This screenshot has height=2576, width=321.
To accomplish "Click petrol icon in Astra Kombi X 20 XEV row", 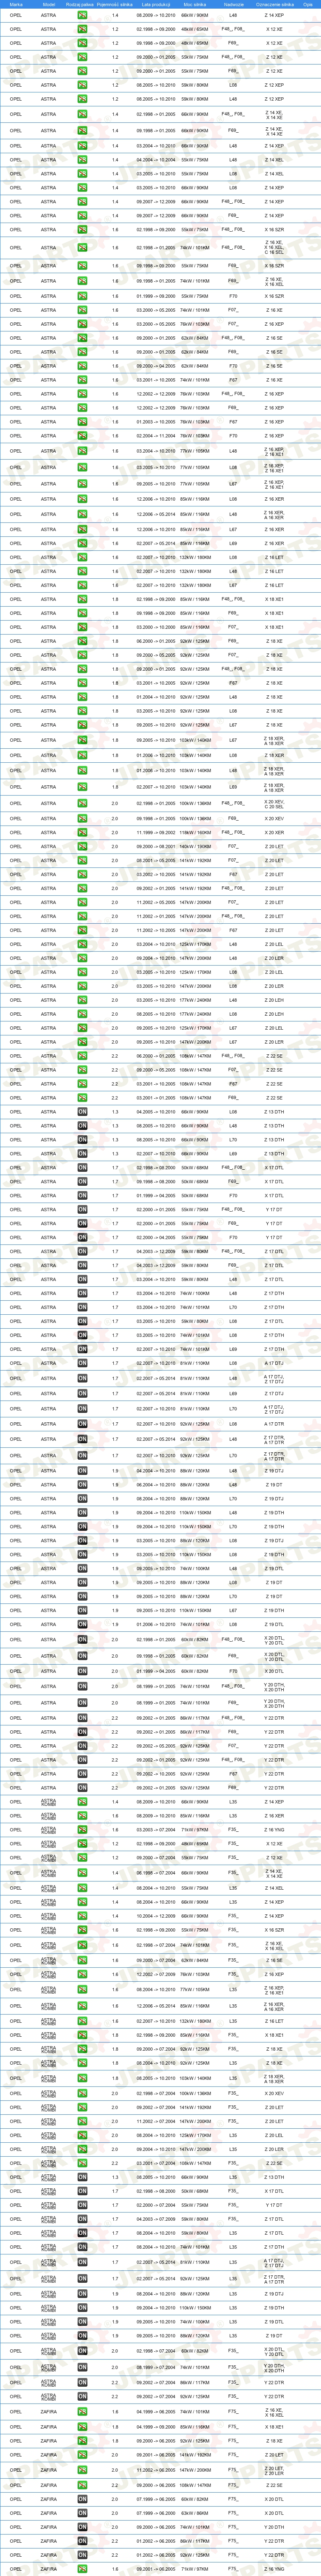I will pyautogui.click(x=82, y=2092).
